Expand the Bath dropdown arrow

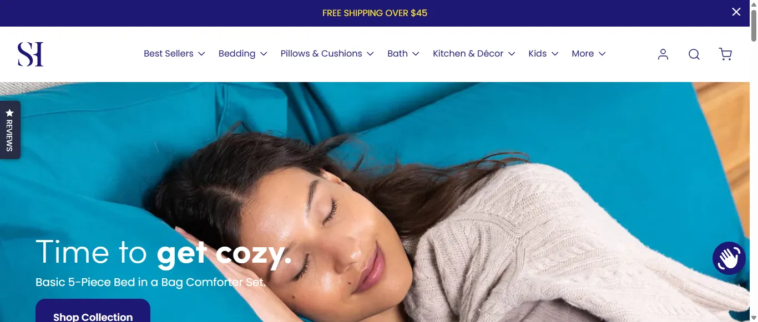(416, 54)
